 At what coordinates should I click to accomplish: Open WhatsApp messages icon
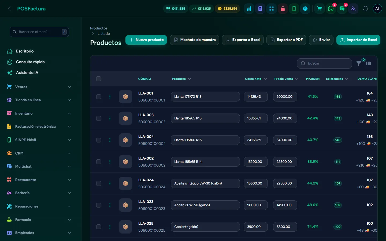331,9
